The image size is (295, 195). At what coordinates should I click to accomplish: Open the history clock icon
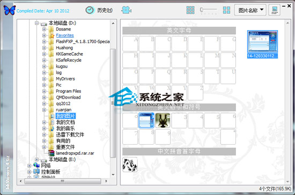[90, 10]
